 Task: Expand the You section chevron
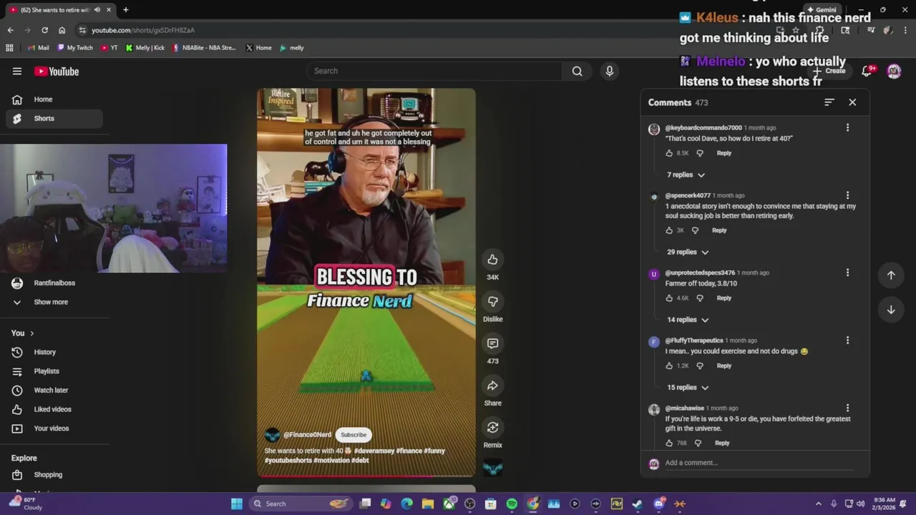[31, 333]
